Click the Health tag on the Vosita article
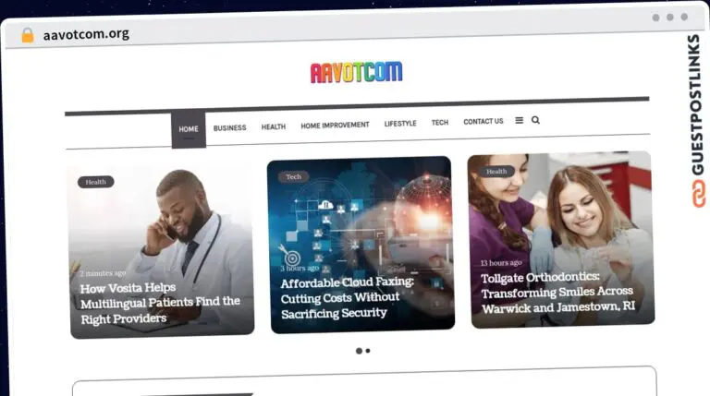 tap(95, 182)
